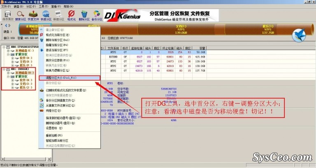Viewport: 316px width, 168px height.
Task: Choose 指派新的驱动器号 in the context menu
Action: click(x=70, y=118)
